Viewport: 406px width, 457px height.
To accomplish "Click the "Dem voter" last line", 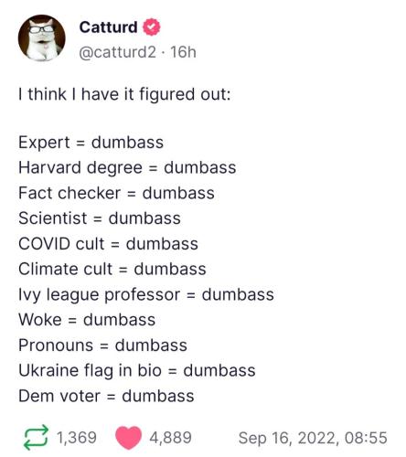I will 106,396.
